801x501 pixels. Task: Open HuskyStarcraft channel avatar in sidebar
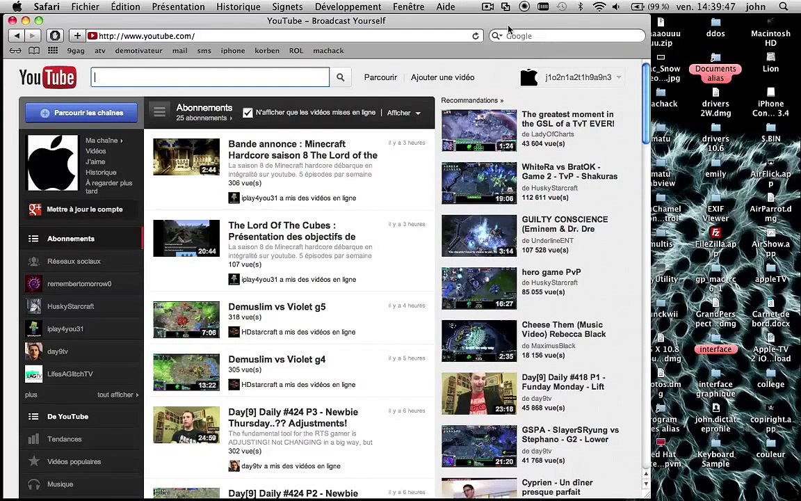tap(33, 306)
